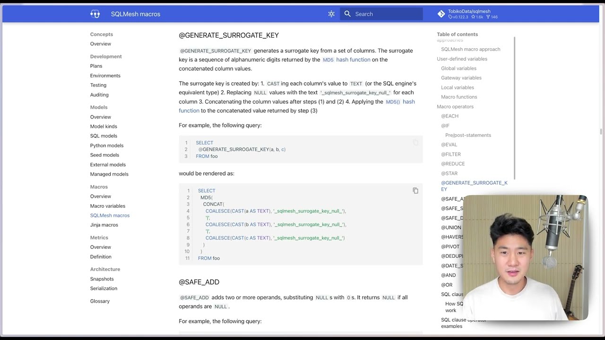Screen dimensions: 605x340
Task: Open Seed models page
Action: point(104,155)
